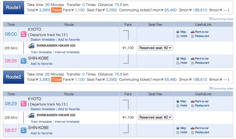Open Reserved seat dropdown for Hikari 533
Screen dimensions: 236x139
tap(155, 48)
